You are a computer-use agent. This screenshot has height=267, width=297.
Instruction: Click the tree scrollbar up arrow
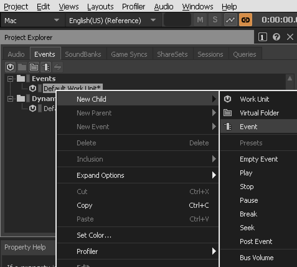click(290, 78)
